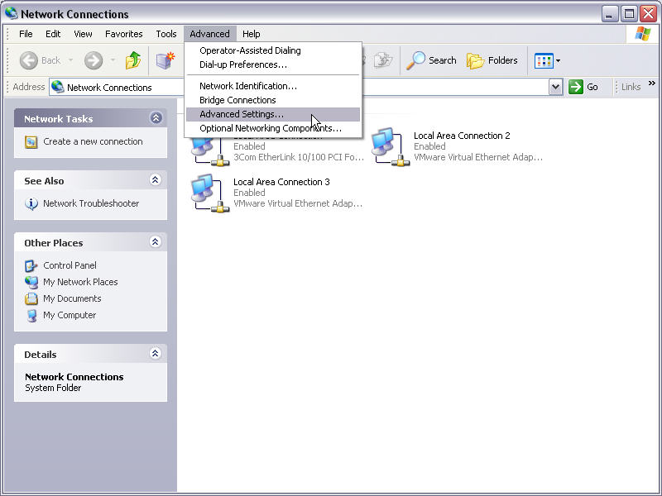
Task: Click the Network Troubleshooter info icon
Action: (x=31, y=203)
